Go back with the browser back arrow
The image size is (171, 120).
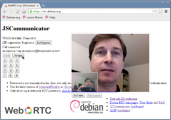(x=4, y=11)
